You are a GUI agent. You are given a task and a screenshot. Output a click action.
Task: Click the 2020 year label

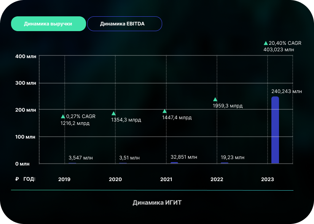click(x=115, y=179)
